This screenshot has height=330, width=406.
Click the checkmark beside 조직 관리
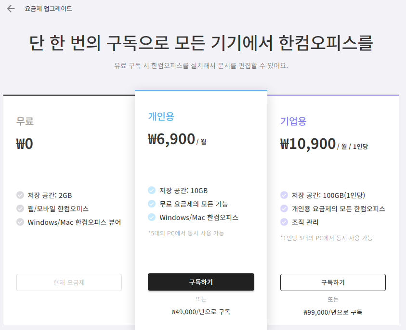pos(283,222)
